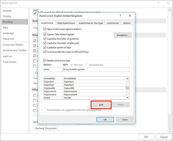Switch to AutoFormat As You Type tab

tap(91, 23)
